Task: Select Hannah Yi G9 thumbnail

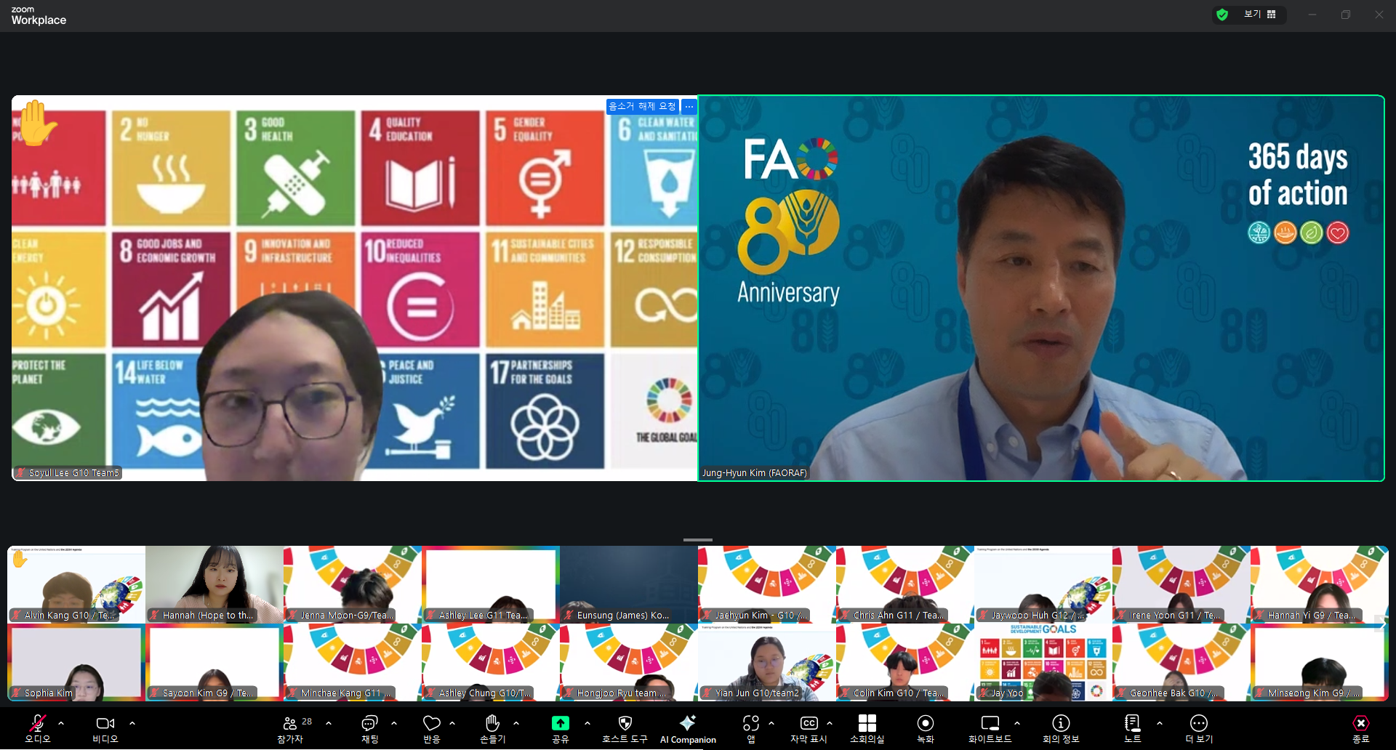Action: pyautogui.click(x=1320, y=584)
